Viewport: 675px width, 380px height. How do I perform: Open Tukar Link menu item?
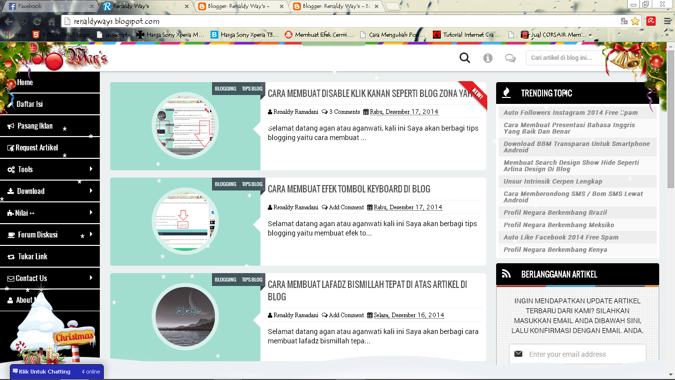point(50,256)
